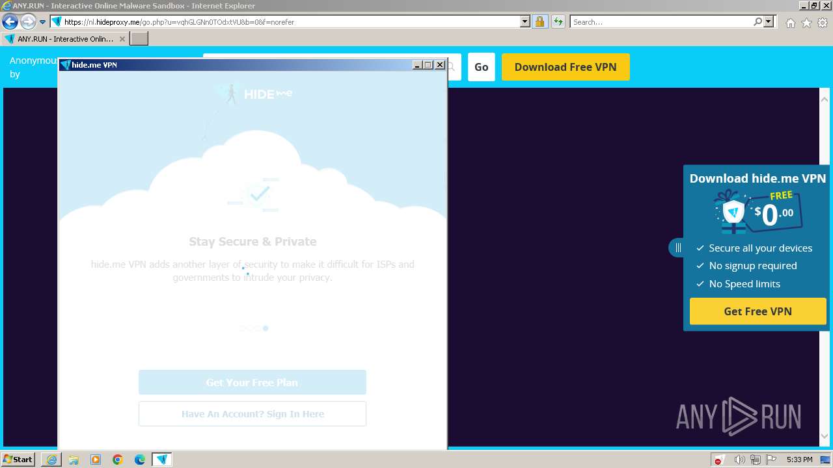Screen dimensions: 833x468
Task: Click inside the IE Search box
Action: click(661, 21)
